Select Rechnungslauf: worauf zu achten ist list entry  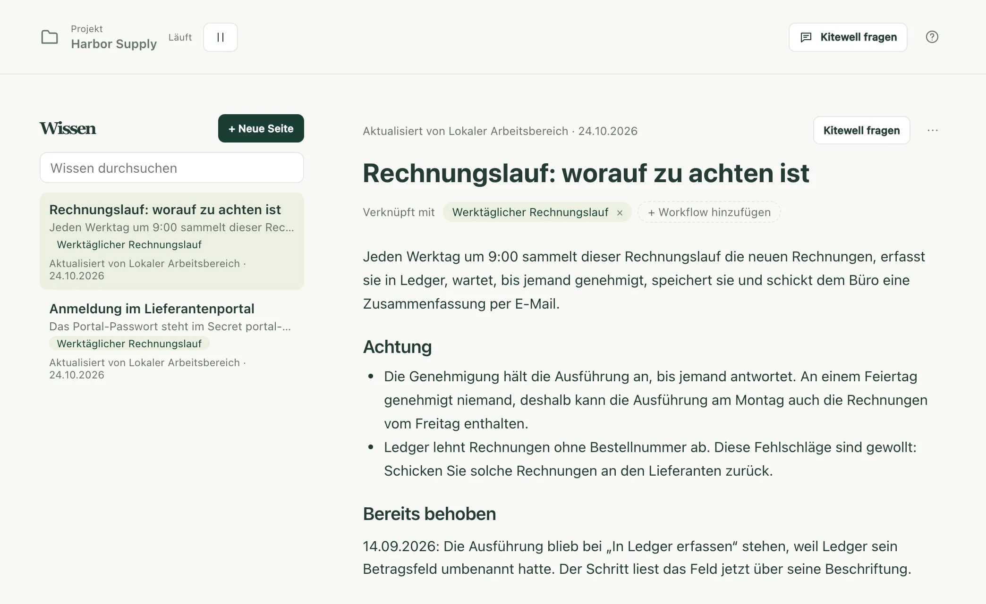(172, 241)
